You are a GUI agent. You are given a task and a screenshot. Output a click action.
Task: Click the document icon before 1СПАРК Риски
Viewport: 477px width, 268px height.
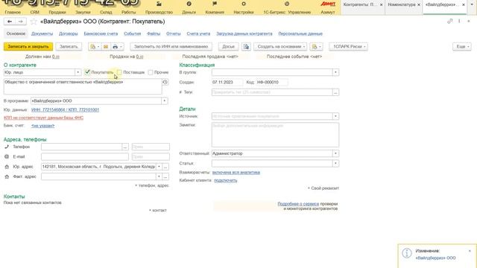pos(315,47)
